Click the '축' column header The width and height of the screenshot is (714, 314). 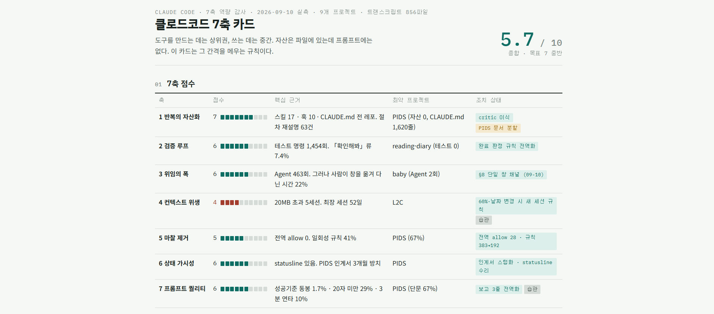tap(161, 100)
